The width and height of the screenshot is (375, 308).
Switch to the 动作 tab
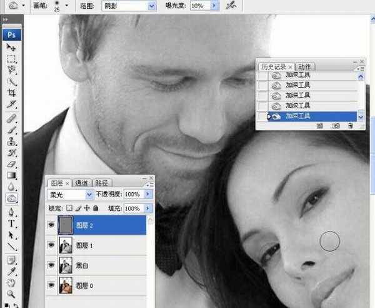304,66
